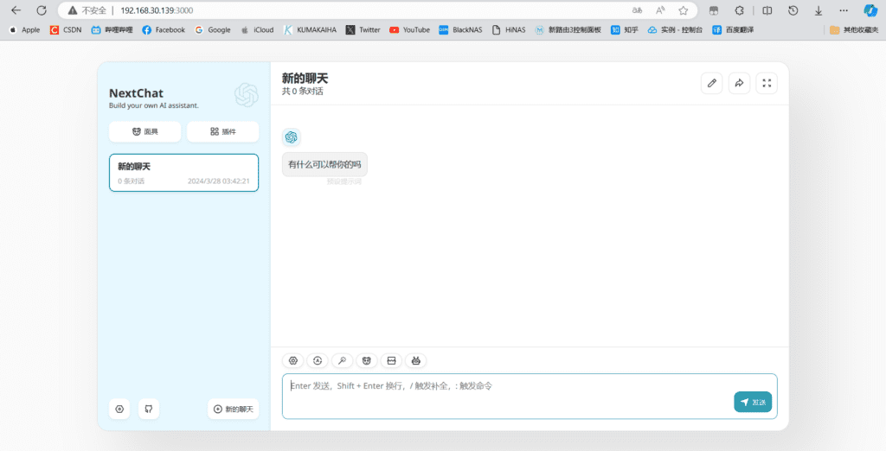Open the GitHub icon in the sidebar
886x451 pixels.
click(149, 410)
